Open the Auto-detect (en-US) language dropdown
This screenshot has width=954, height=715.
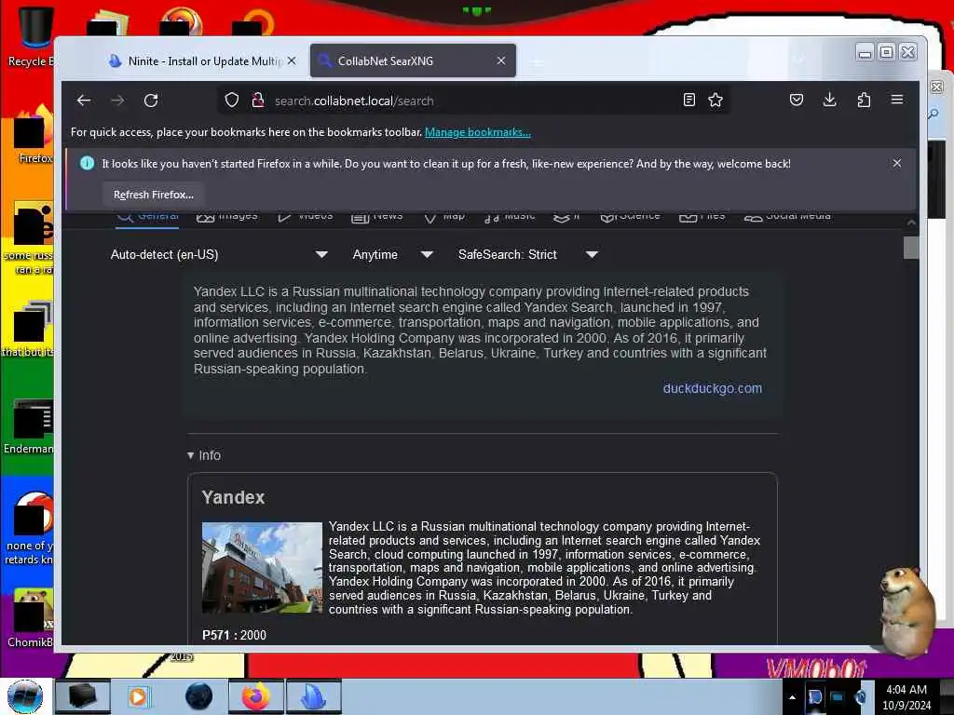[218, 255]
